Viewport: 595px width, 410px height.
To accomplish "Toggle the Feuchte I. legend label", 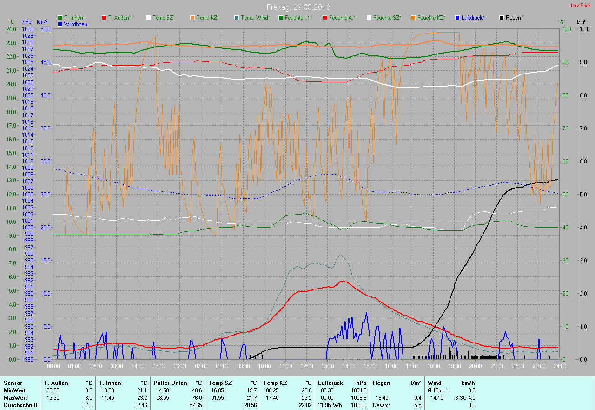I will [x=297, y=18].
